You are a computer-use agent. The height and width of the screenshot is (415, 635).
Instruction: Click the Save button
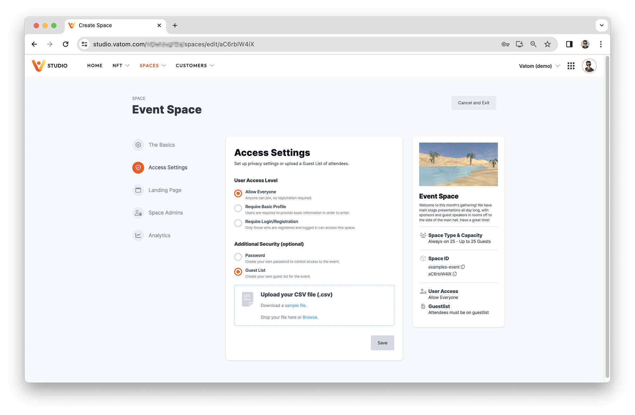point(382,343)
